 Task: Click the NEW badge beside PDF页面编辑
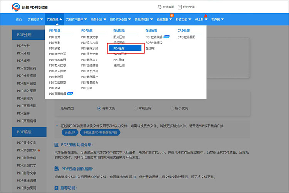(70, 94)
